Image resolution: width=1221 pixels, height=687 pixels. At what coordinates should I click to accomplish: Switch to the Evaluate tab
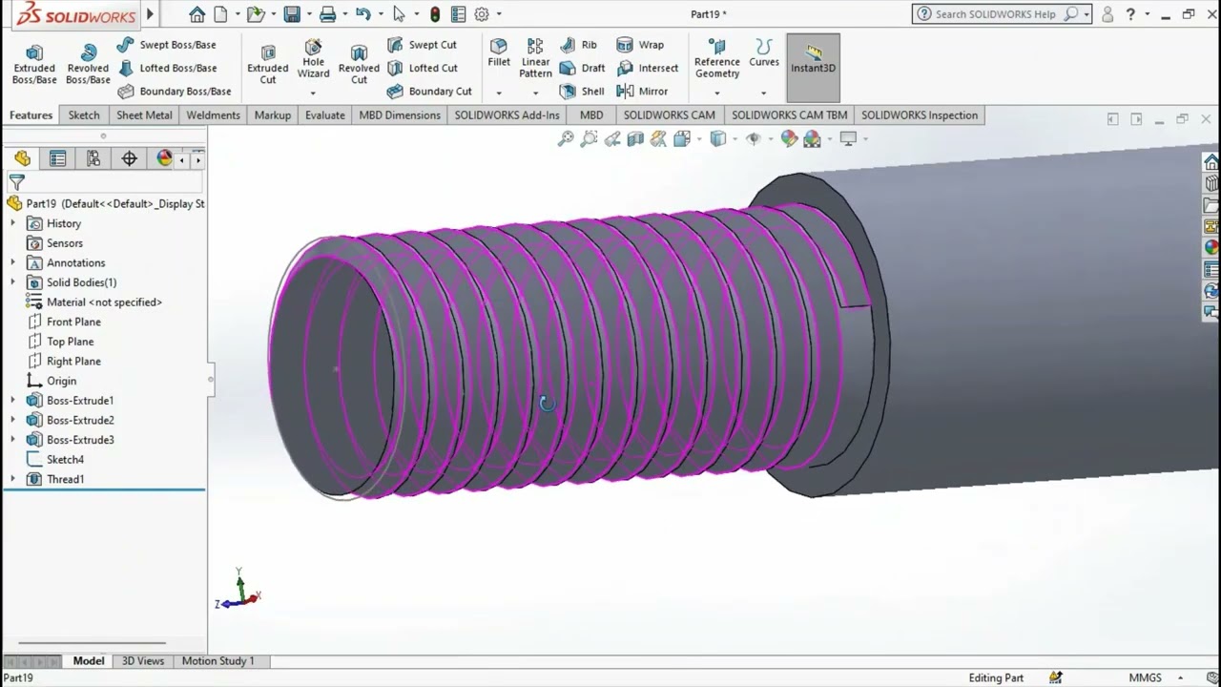pyautogui.click(x=325, y=115)
